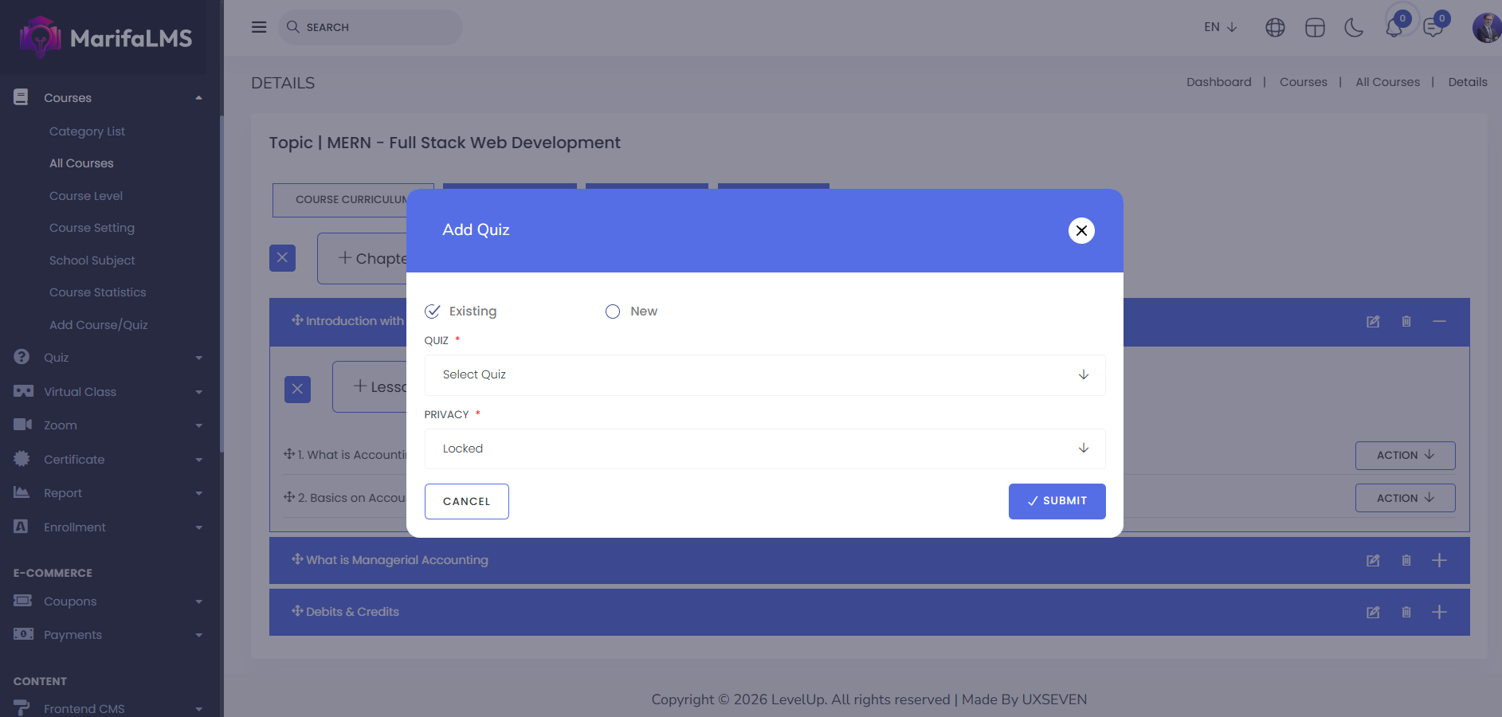Image resolution: width=1502 pixels, height=717 pixels.
Task: Delete the Debits & Credits chapter
Action: (1406, 612)
